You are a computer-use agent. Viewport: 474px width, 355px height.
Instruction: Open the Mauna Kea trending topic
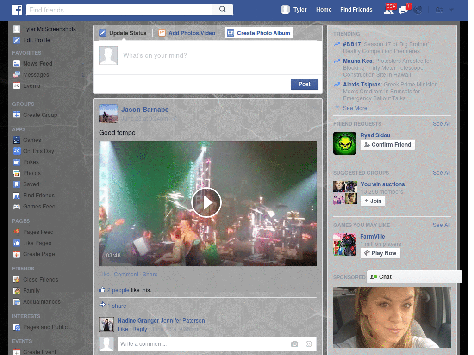[358, 61]
